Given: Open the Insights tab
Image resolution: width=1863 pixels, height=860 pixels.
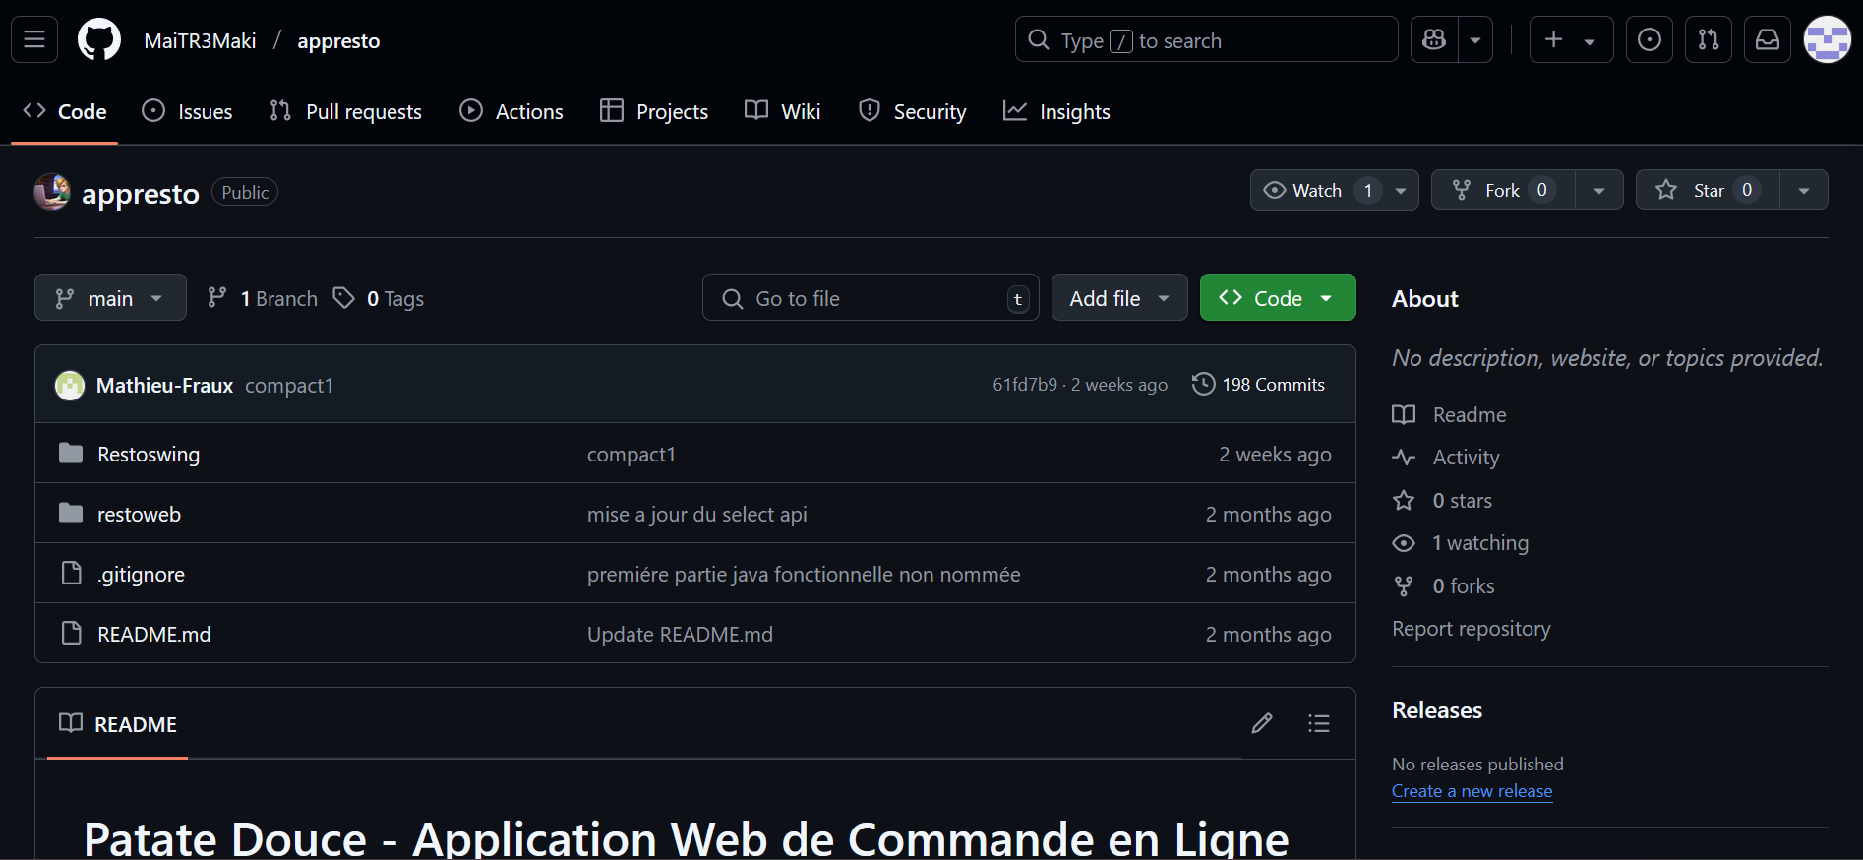Looking at the screenshot, I should tap(1056, 111).
